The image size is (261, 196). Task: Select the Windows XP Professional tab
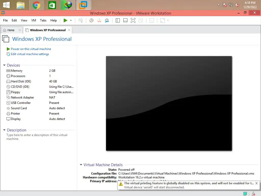click(48, 30)
